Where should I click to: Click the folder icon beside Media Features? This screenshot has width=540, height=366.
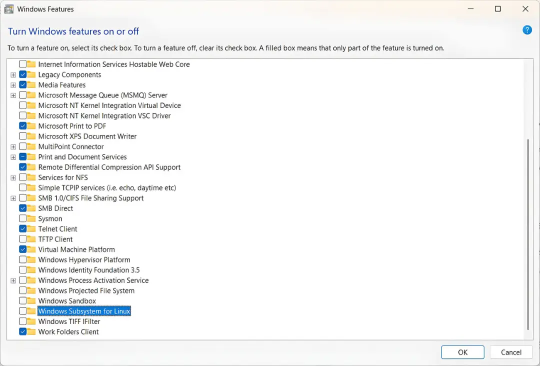click(31, 84)
